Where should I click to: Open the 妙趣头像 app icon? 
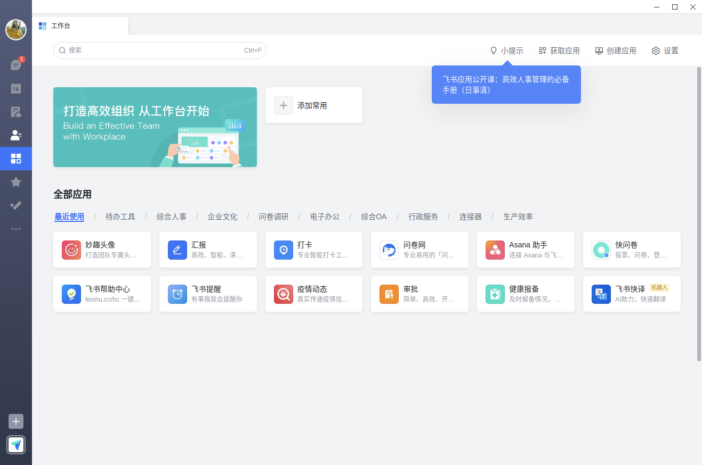pos(71,250)
